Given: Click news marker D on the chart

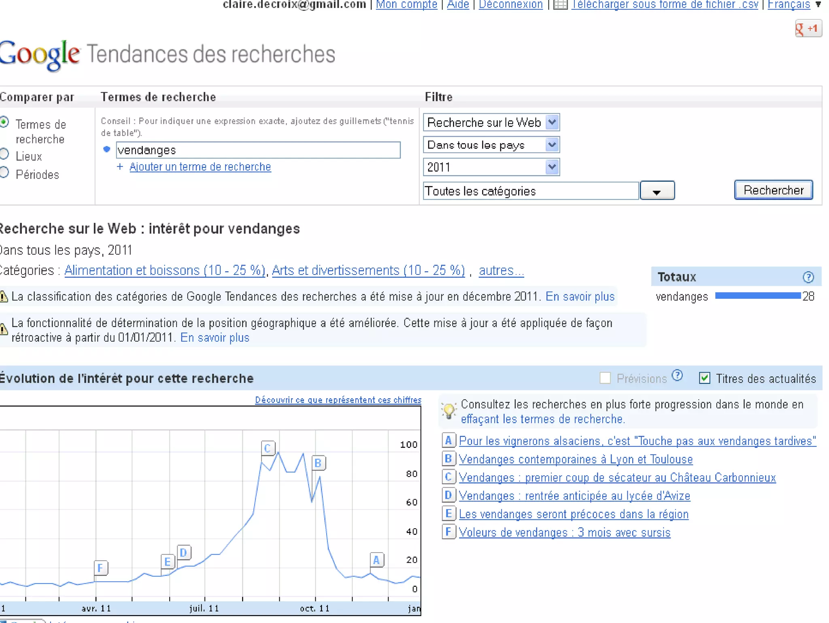Looking at the screenshot, I should click(184, 553).
